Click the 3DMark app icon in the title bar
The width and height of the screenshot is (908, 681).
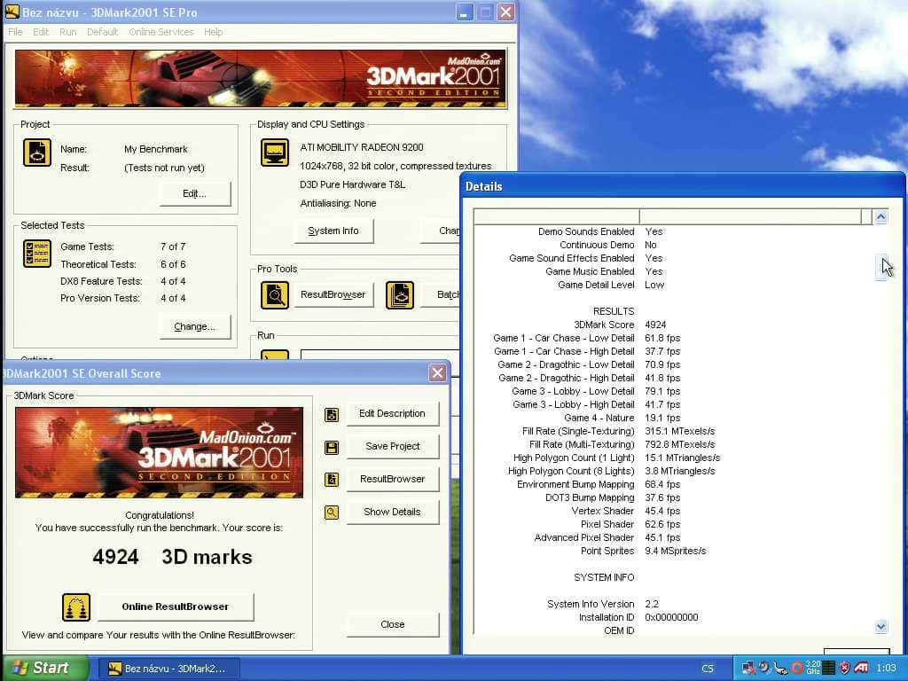coord(12,12)
